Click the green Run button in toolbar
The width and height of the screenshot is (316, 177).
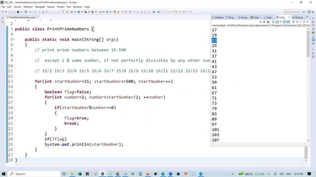[79, 12]
